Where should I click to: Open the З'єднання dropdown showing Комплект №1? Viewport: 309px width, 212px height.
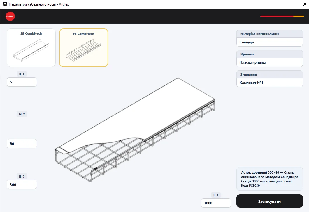(269, 83)
